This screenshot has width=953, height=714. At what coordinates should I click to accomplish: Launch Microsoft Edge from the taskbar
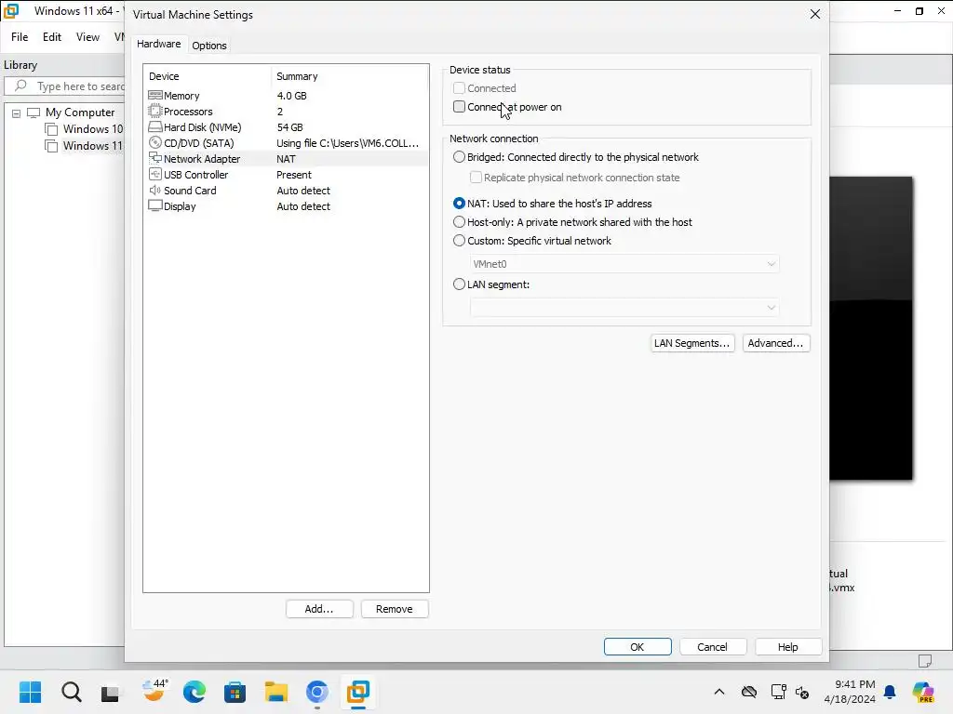(x=194, y=692)
